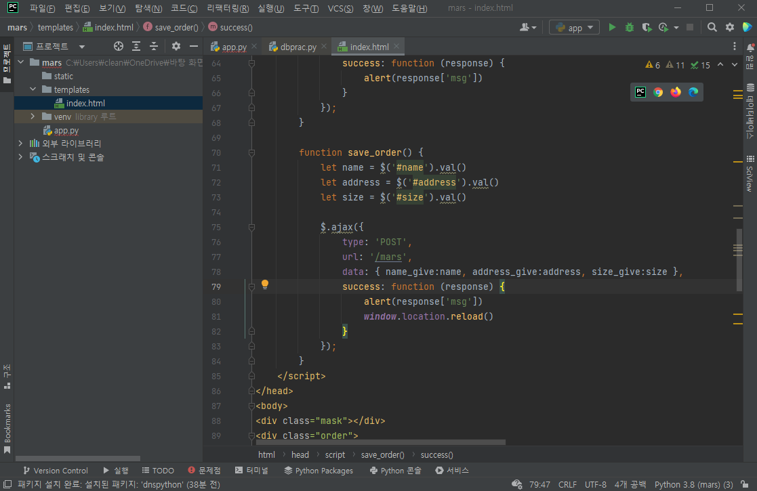Switch to dbprac.py editor tab
The height and width of the screenshot is (491, 757).
coord(298,47)
